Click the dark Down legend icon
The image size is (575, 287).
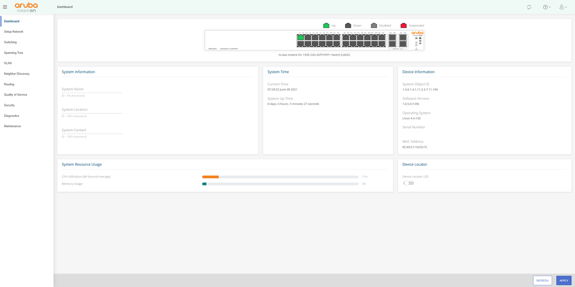point(348,25)
